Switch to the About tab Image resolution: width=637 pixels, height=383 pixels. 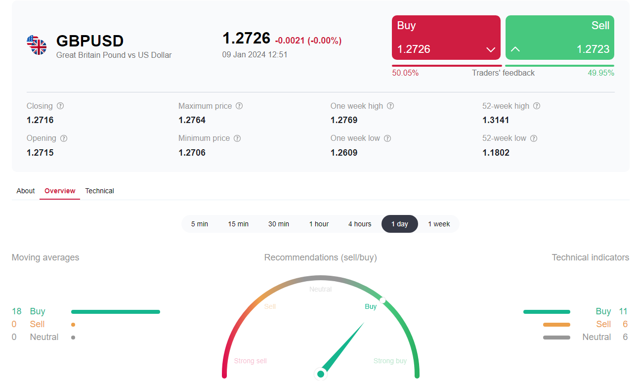click(x=26, y=191)
